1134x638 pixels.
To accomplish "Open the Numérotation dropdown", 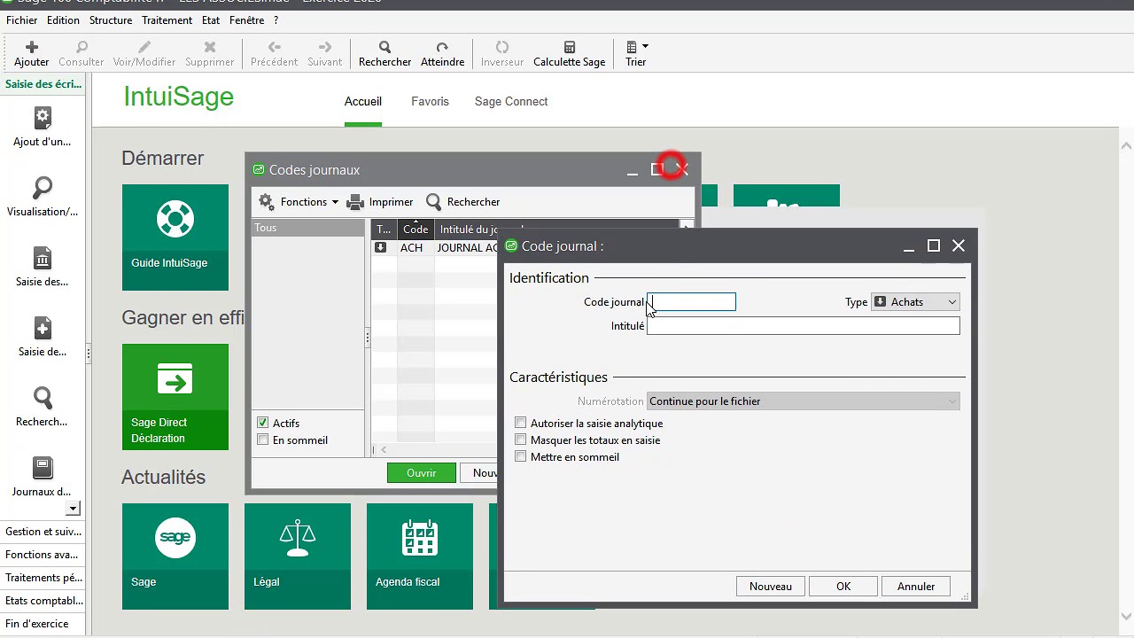I will (803, 401).
